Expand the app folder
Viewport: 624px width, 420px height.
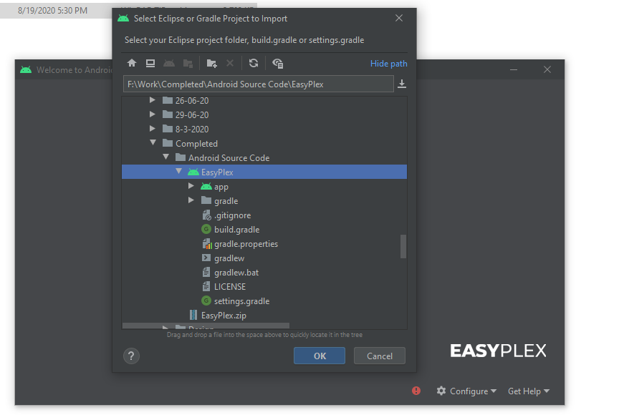coord(191,186)
